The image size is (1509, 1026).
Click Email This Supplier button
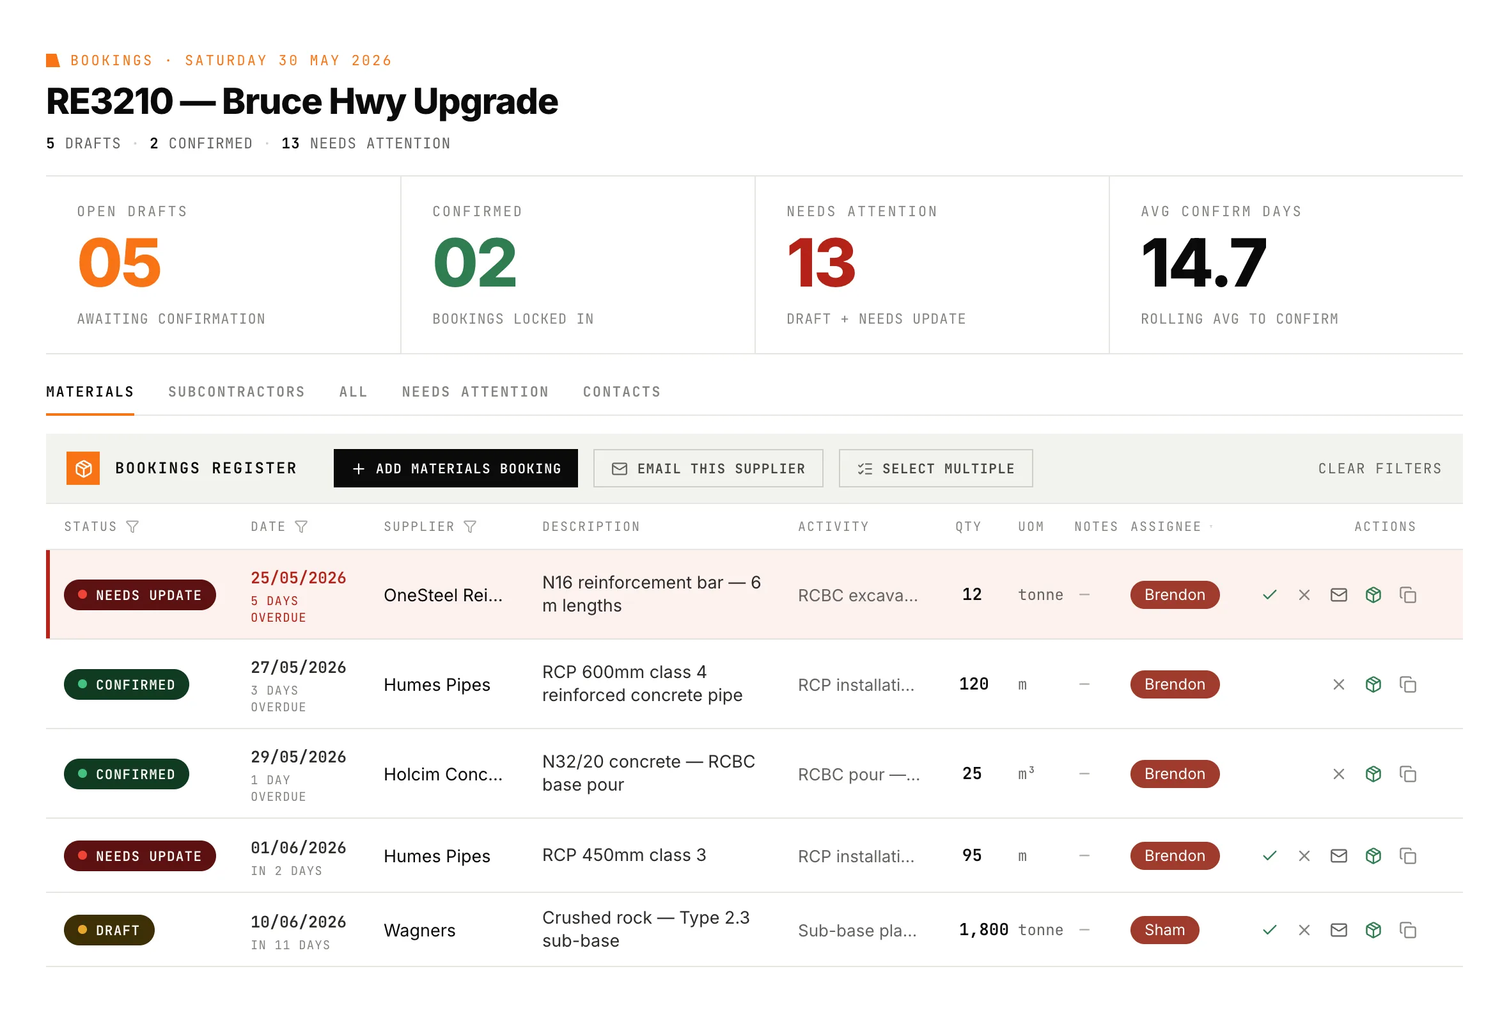point(708,468)
